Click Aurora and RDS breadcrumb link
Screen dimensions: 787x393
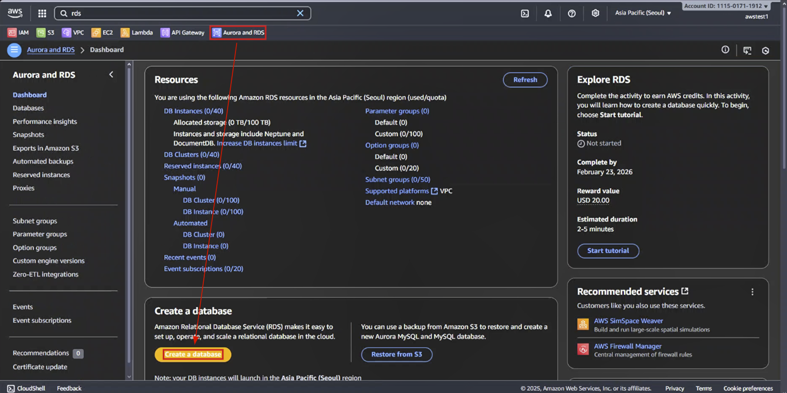point(51,50)
